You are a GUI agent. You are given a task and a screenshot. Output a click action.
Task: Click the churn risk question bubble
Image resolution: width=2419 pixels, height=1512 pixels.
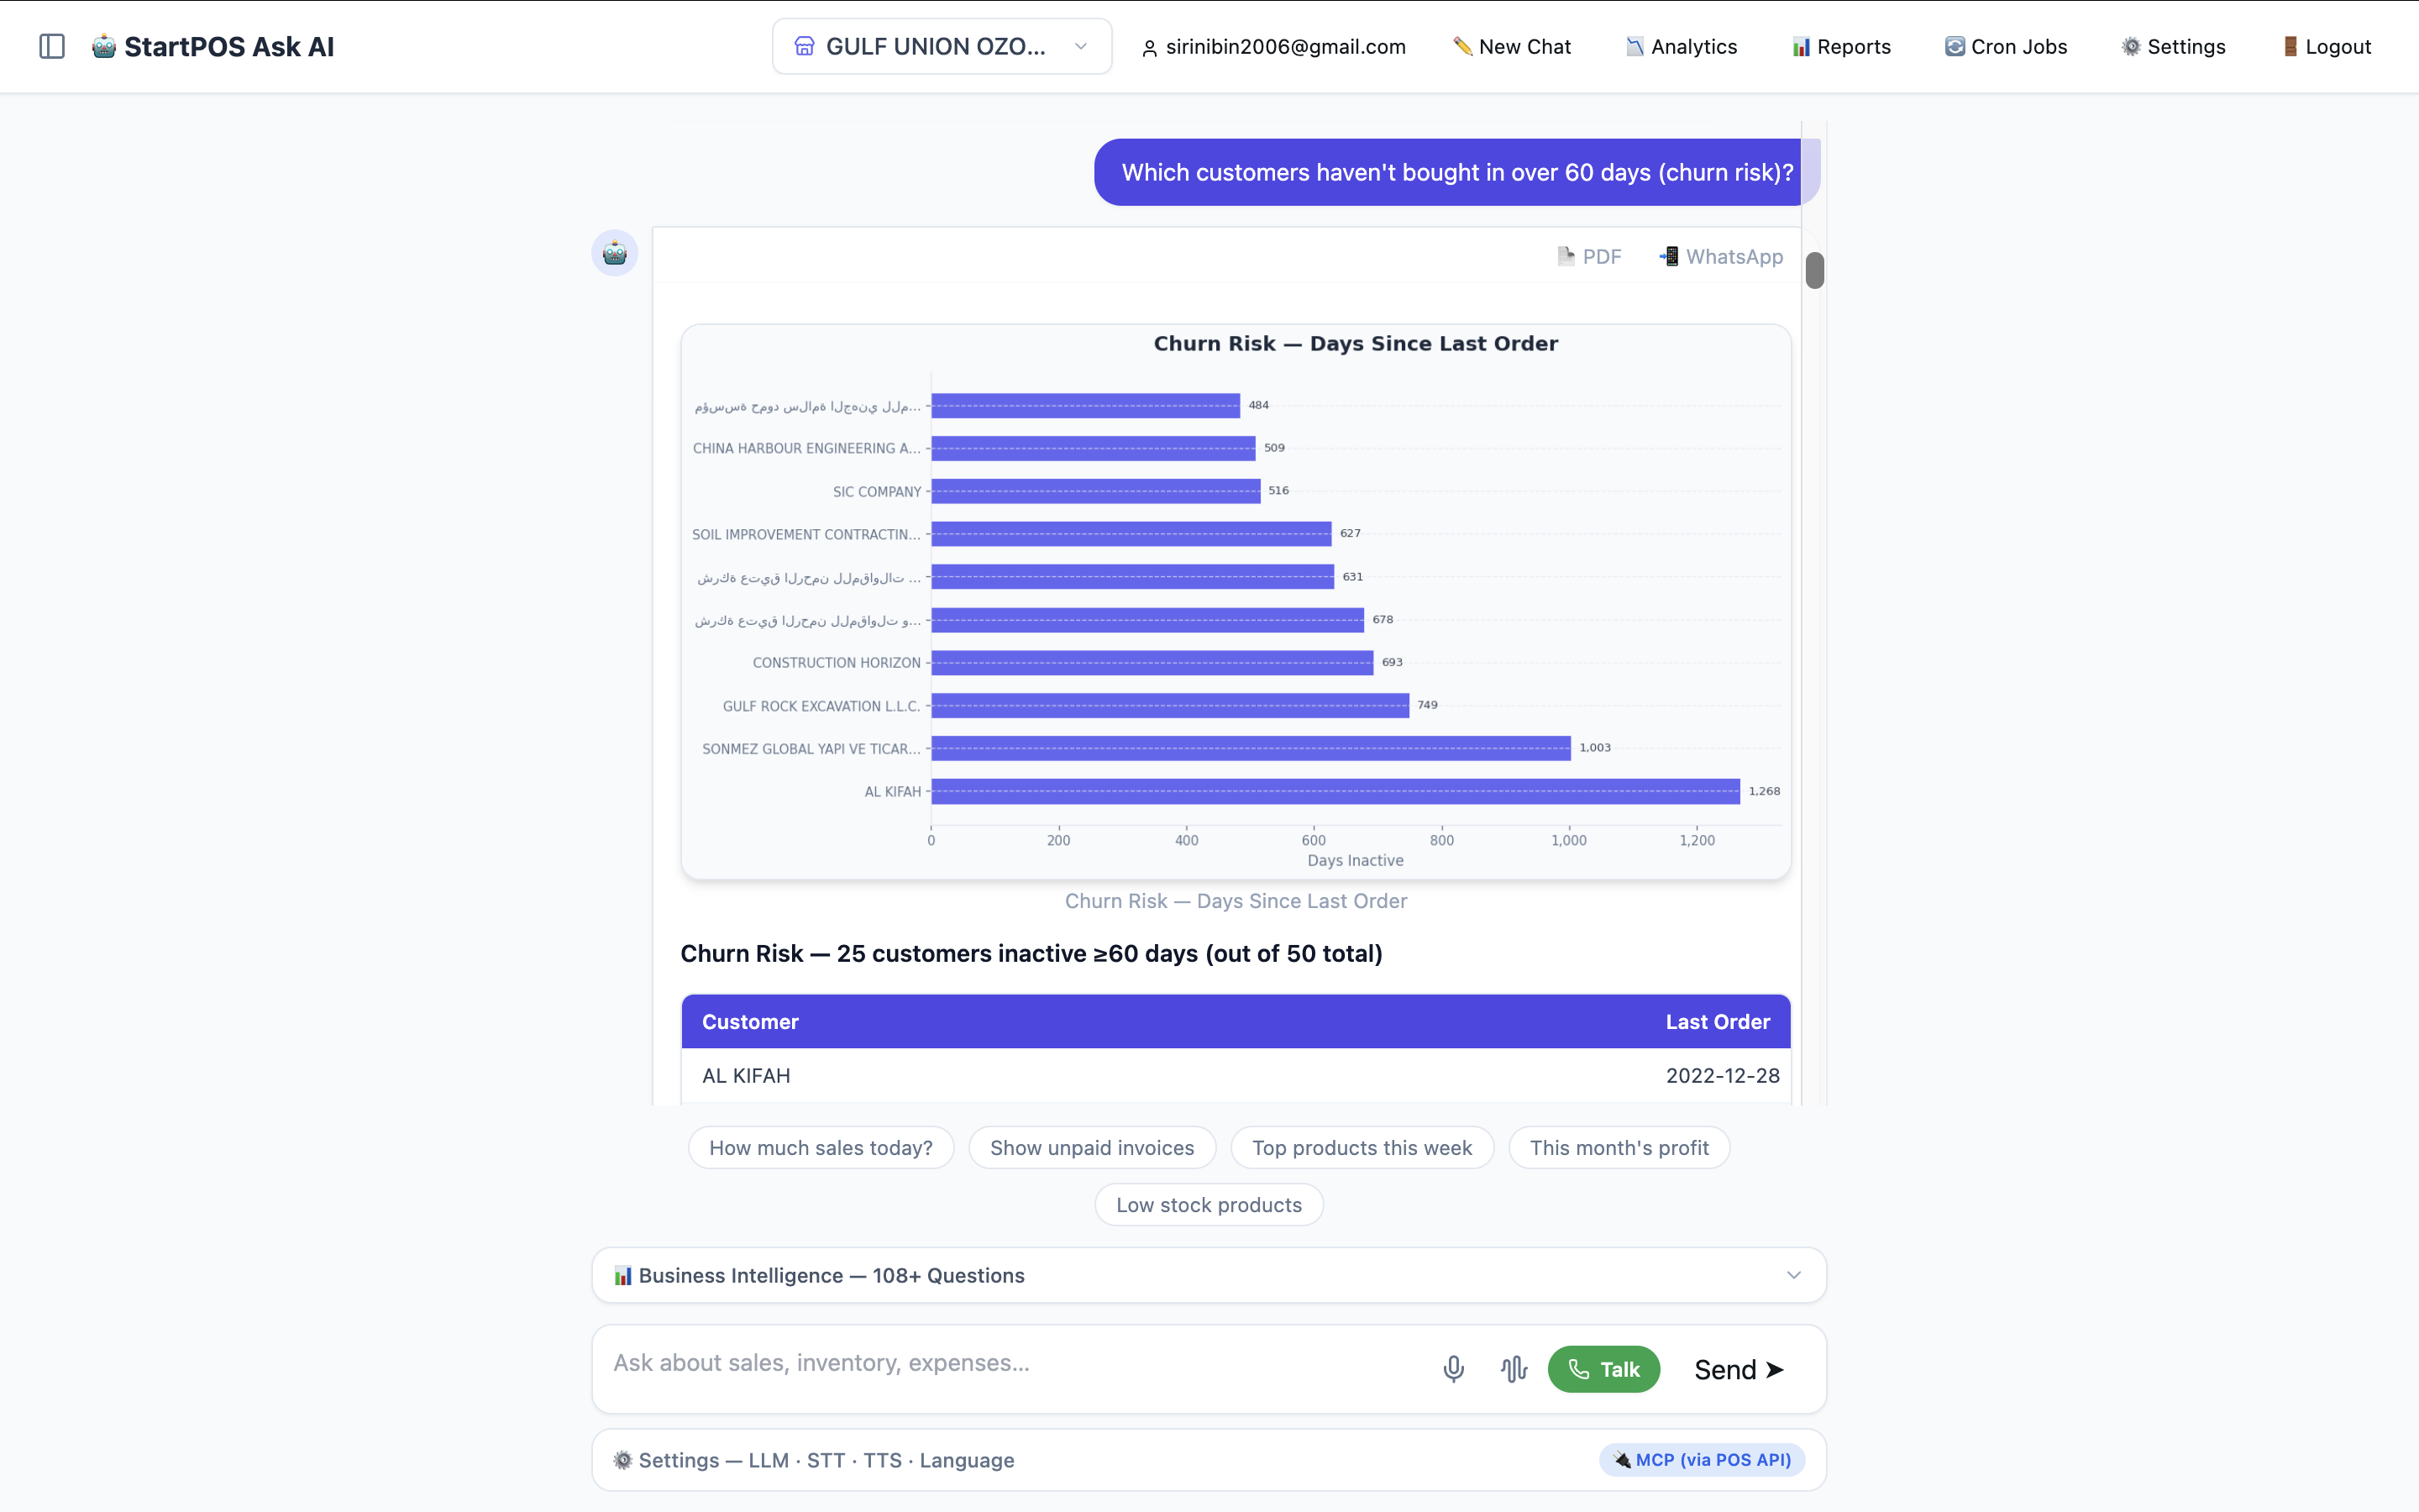(1456, 172)
